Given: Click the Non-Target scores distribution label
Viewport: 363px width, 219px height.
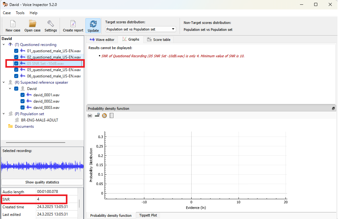Looking at the screenshot, I should 207,23.
